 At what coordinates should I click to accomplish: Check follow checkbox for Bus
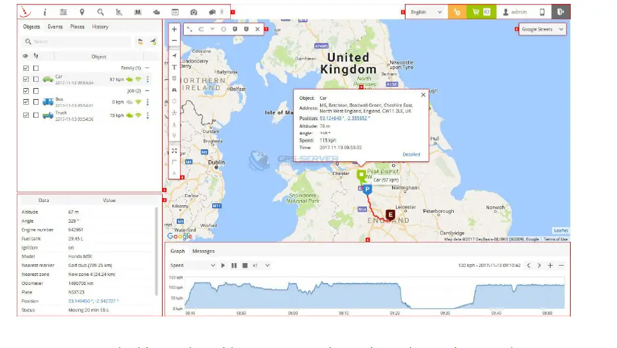36,102
